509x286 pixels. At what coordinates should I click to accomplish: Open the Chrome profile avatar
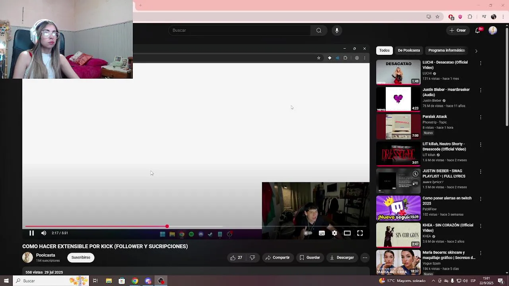tap(493, 17)
